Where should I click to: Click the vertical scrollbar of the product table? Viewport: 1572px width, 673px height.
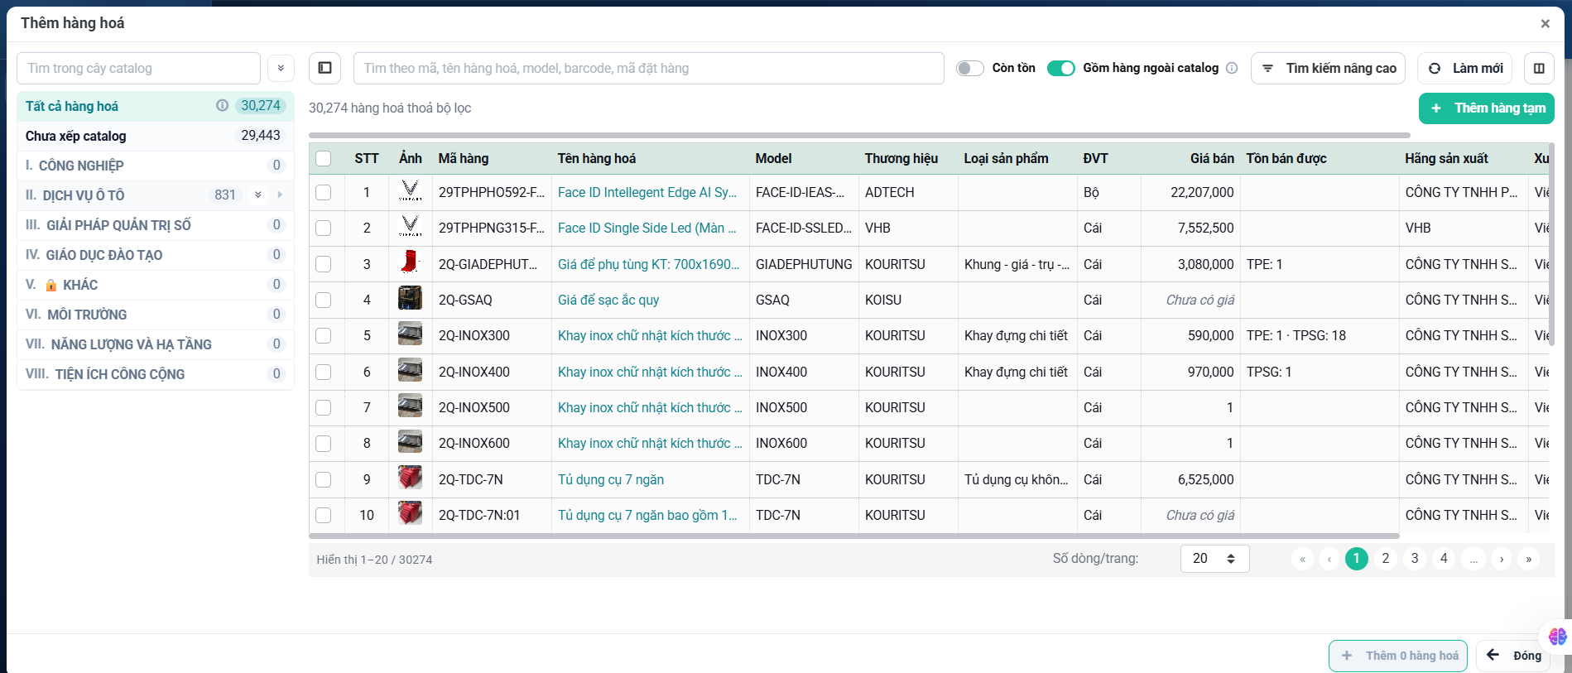(1551, 245)
